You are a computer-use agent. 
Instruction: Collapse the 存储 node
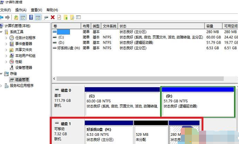click(x=1, y=73)
